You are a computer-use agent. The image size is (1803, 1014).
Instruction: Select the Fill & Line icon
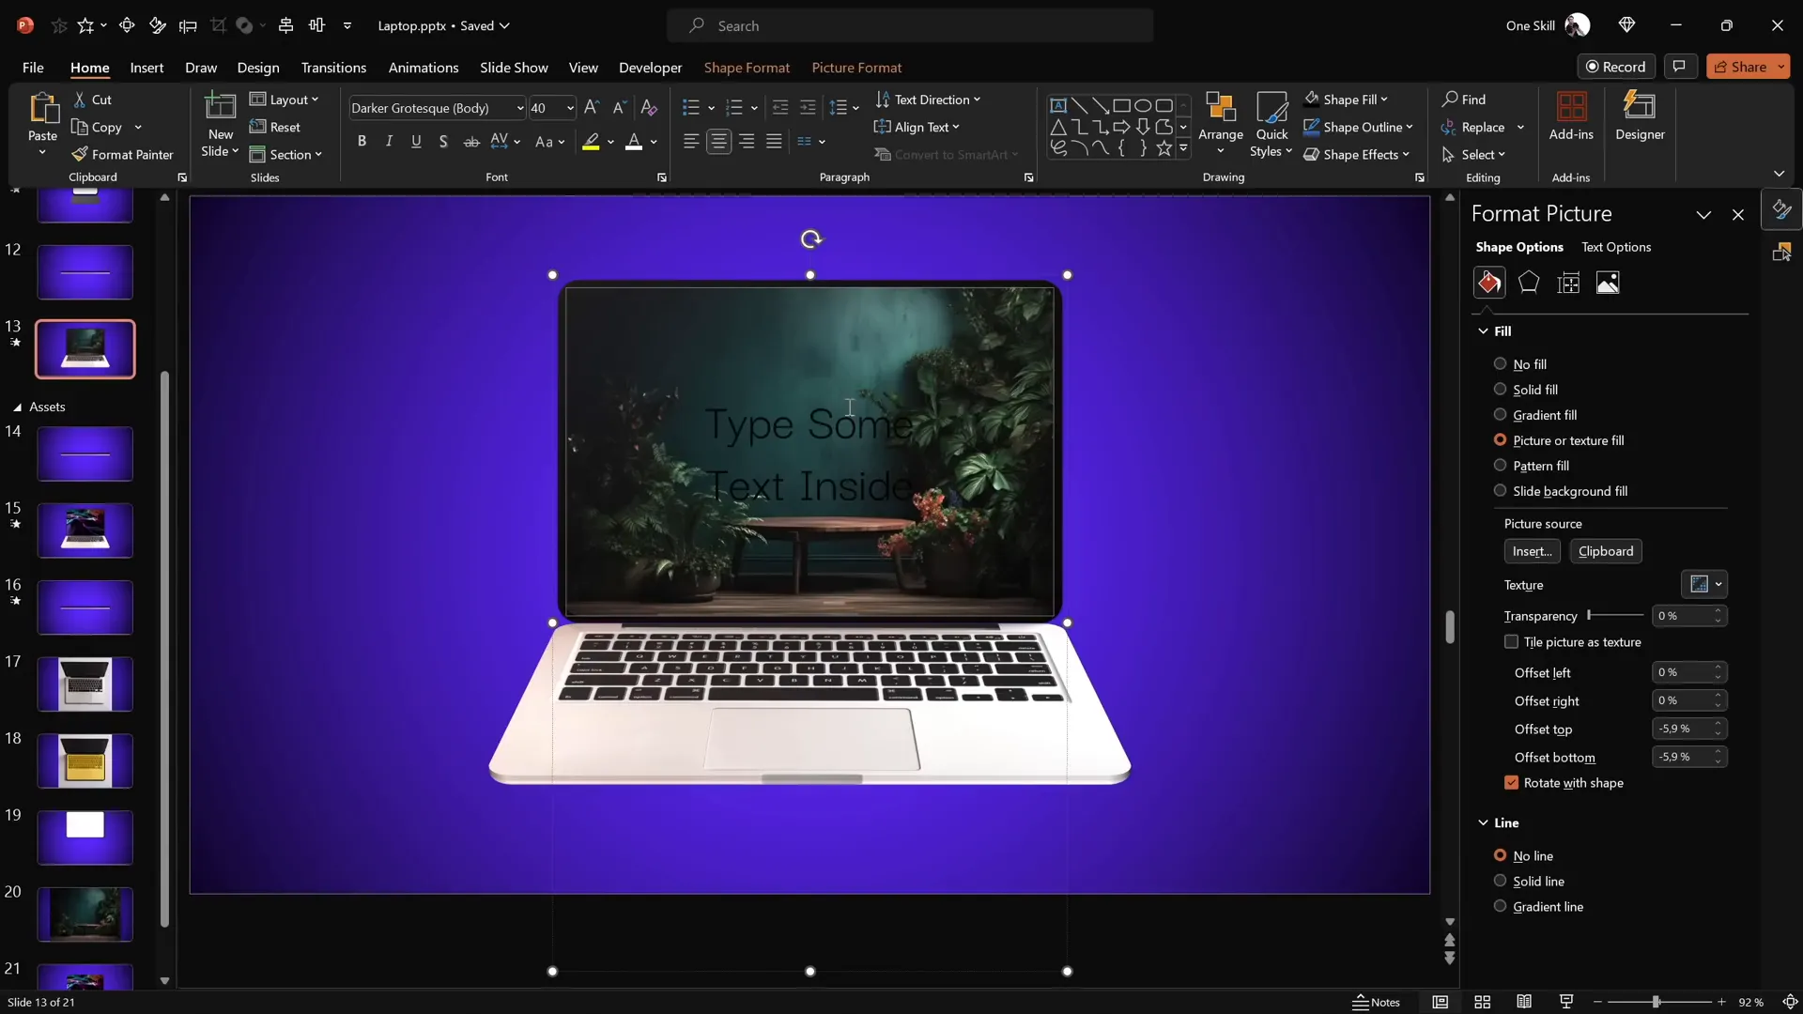coord(1489,282)
